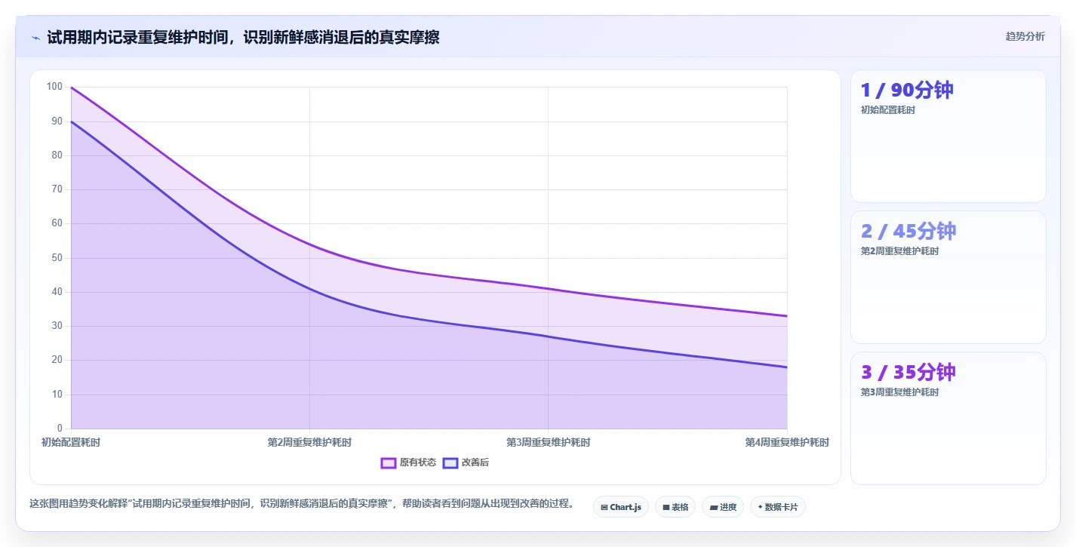
Task: Click the 0 y-axis tick value
Action: point(60,429)
